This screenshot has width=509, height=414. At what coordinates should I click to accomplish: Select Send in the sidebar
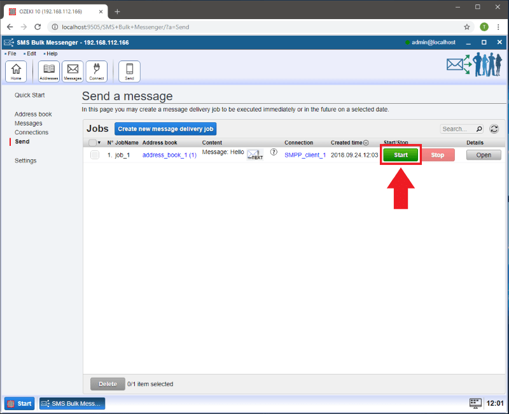click(22, 141)
